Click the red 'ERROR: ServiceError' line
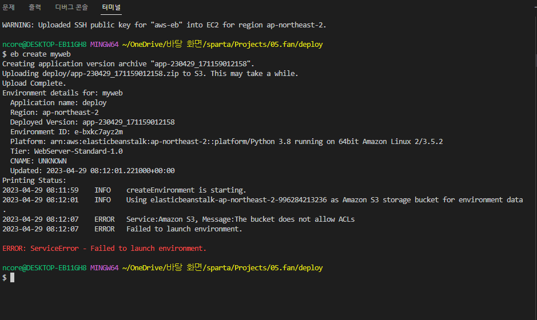Image resolution: width=537 pixels, height=320 pixels. click(105, 249)
